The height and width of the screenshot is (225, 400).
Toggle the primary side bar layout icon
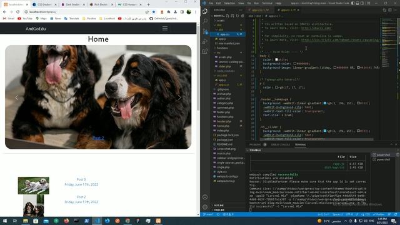point(352,3)
